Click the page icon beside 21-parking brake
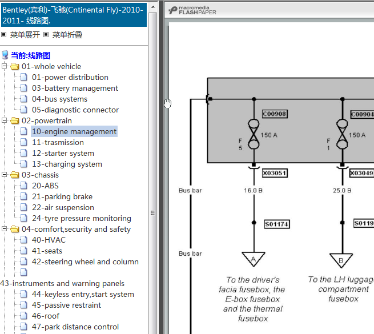 [23, 196]
